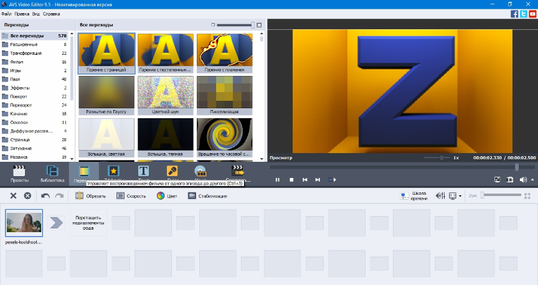The width and height of the screenshot is (538, 285).
Task: Open the Facebook icon
Action: pyautogui.click(x=514, y=14)
